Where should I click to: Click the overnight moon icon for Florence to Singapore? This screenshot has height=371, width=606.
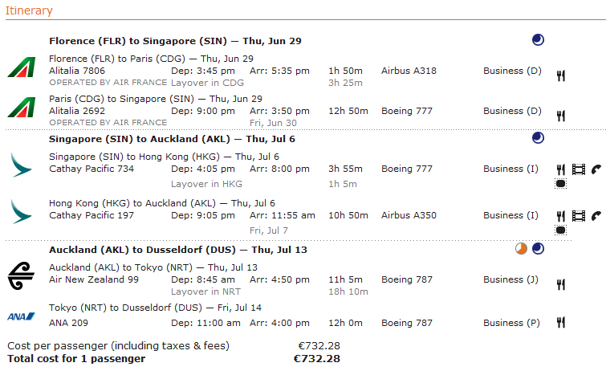[x=538, y=39]
